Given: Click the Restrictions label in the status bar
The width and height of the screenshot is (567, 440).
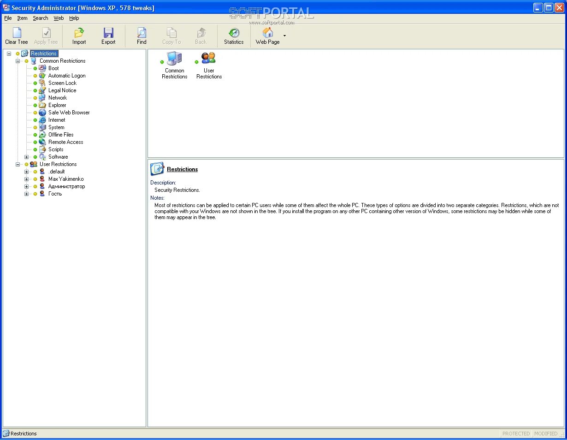Looking at the screenshot, I should click(x=24, y=434).
